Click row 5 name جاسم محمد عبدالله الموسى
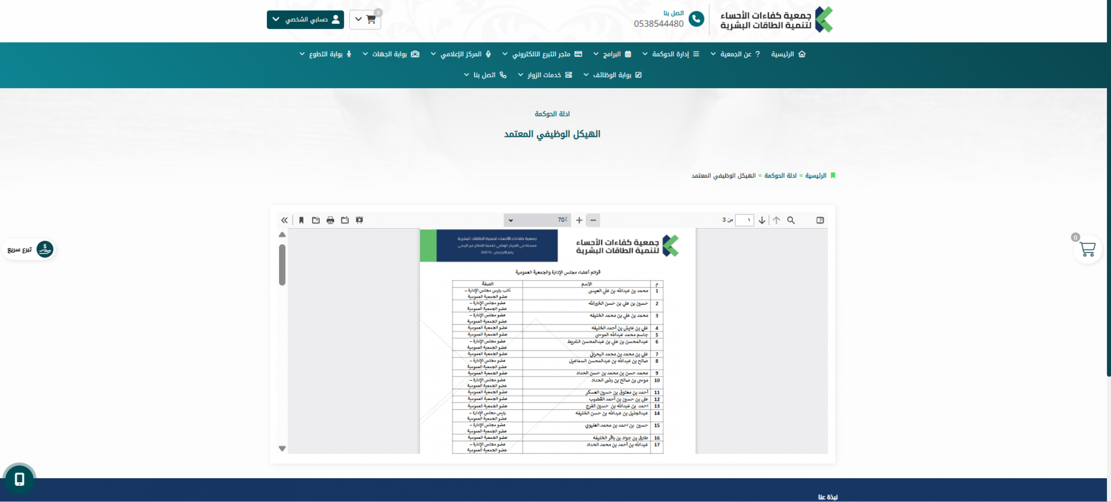The width and height of the screenshot is (1111, 502). pos(622,335)
